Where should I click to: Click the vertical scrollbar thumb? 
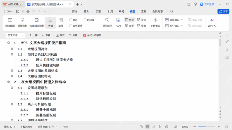[x=220, y=43]
